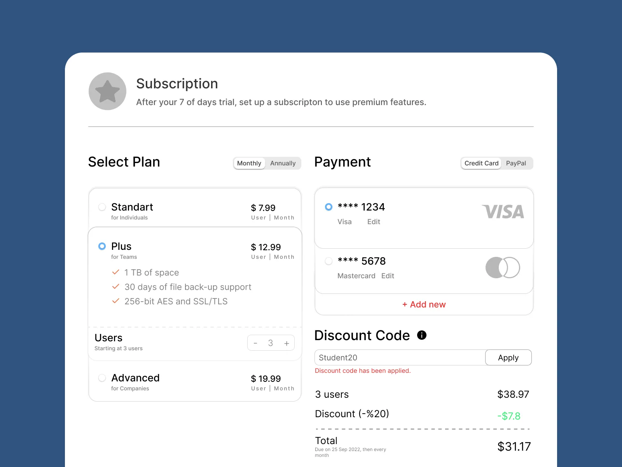Click the VISA logo on card 1234
622x467 pixels.
(x=503, y=212)
